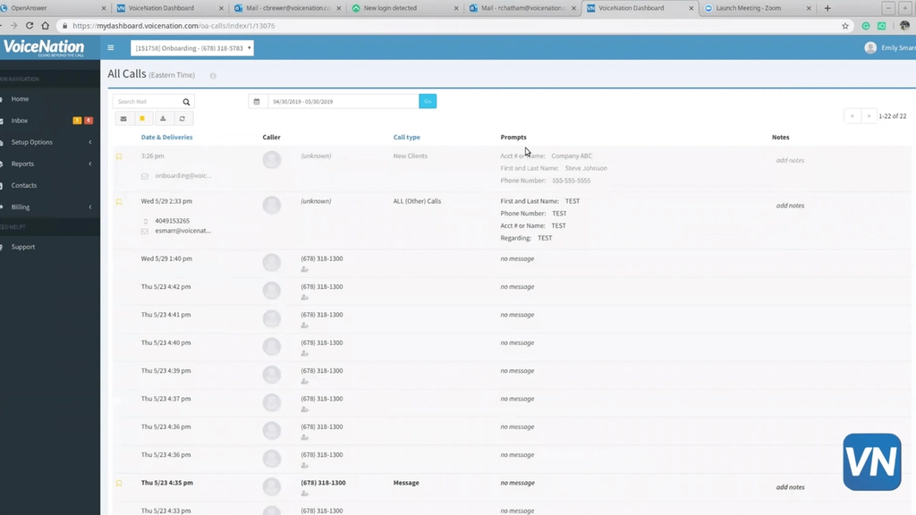Click add-contact icon for Thu 5/23 4:41 pm call

(x=304, y=325)
